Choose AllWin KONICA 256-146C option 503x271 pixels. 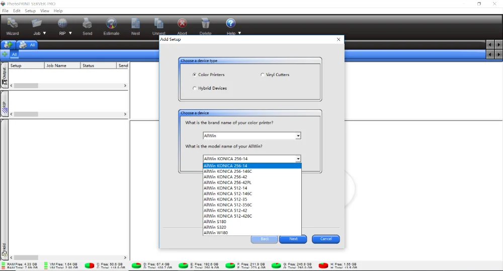252,171
